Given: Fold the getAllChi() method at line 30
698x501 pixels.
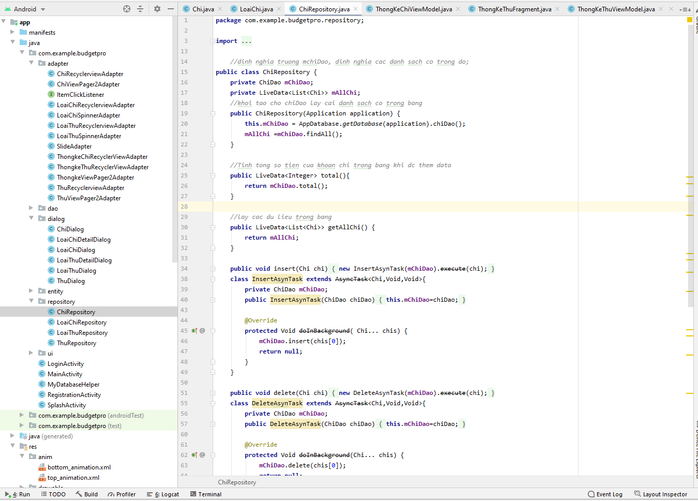Looking at the screenshot, I should 213,227.
